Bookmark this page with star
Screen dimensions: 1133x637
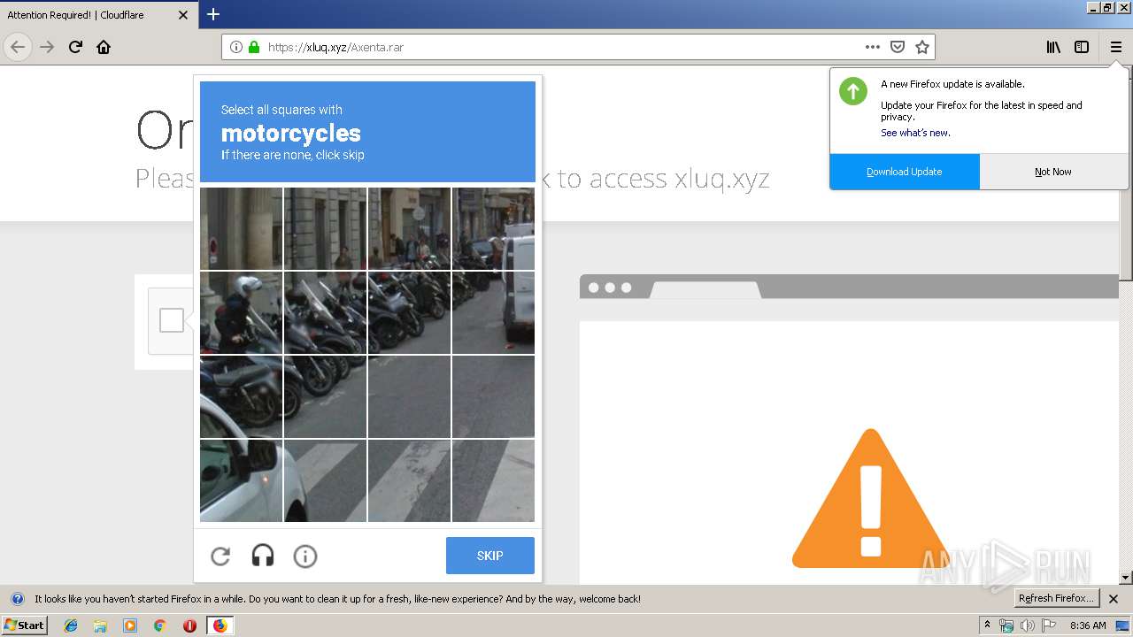point(922,47)
